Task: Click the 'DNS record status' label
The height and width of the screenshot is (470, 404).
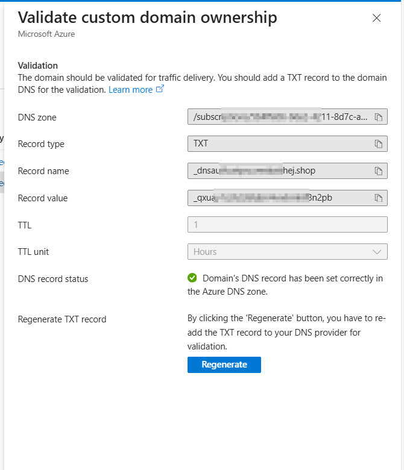Action: click(53, 279)
